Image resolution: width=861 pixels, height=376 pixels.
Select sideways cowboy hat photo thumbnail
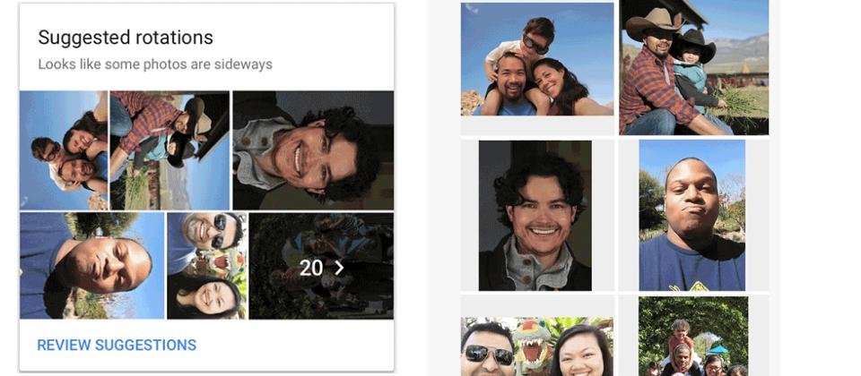(170, 150)
